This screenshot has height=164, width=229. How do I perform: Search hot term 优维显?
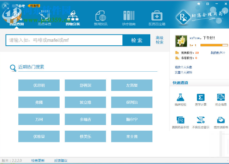tap(39, 136)
